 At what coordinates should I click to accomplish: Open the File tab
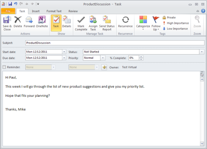pyautogui.click(x=8, y=11)
